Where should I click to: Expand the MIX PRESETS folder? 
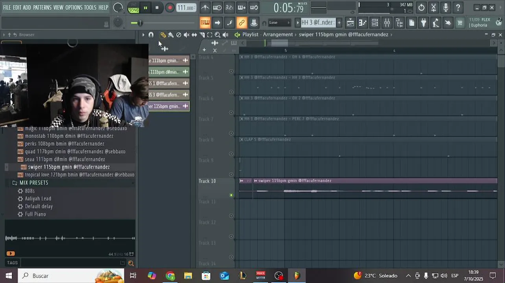(34, 183)
